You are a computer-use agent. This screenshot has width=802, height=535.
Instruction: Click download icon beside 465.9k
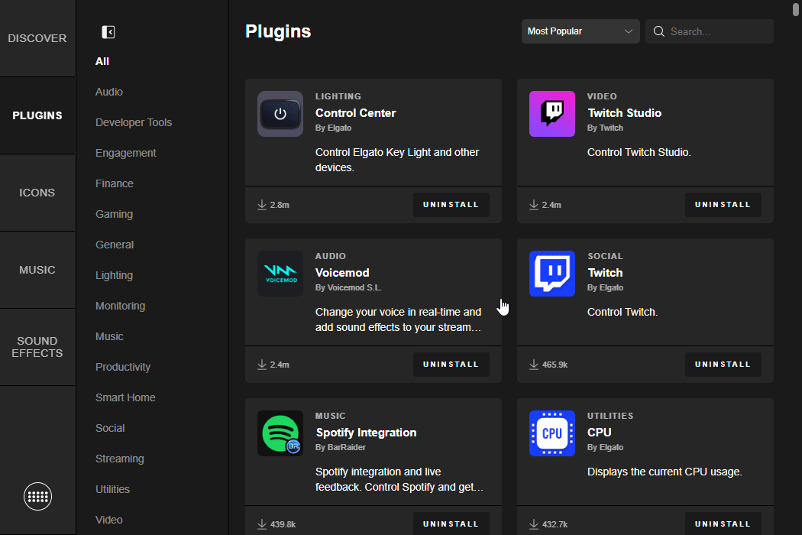534,365
